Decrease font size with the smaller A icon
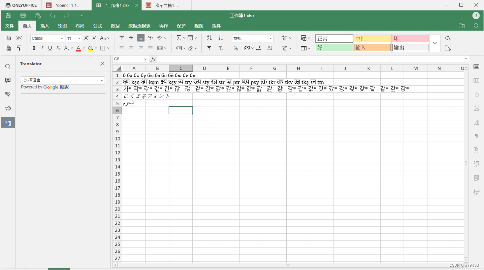 click(x=95, y=38)
